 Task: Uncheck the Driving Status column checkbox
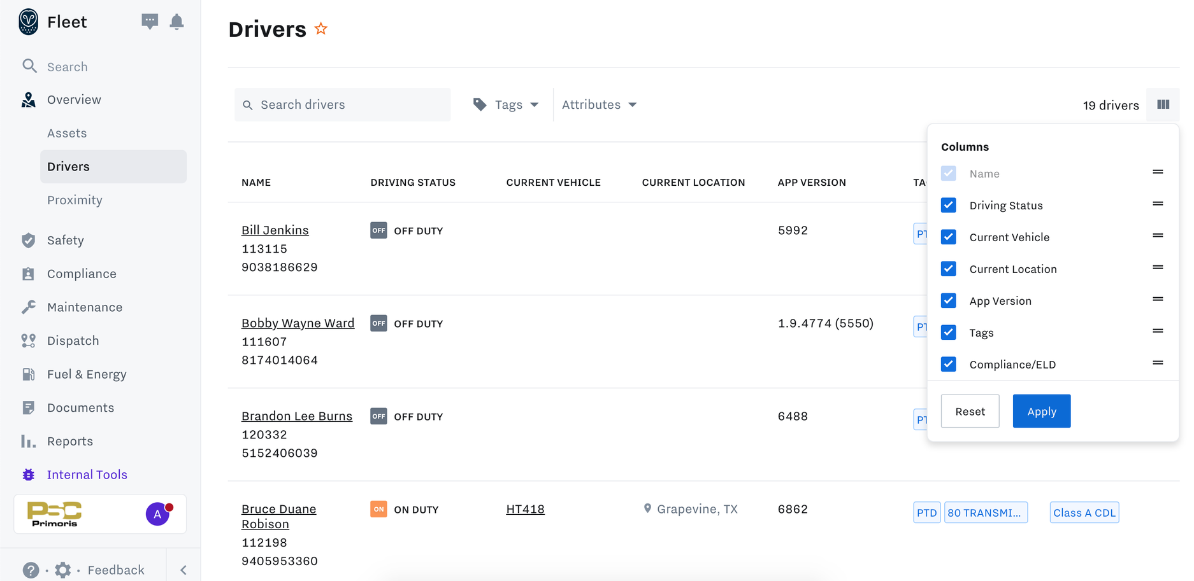pos(948,205)
